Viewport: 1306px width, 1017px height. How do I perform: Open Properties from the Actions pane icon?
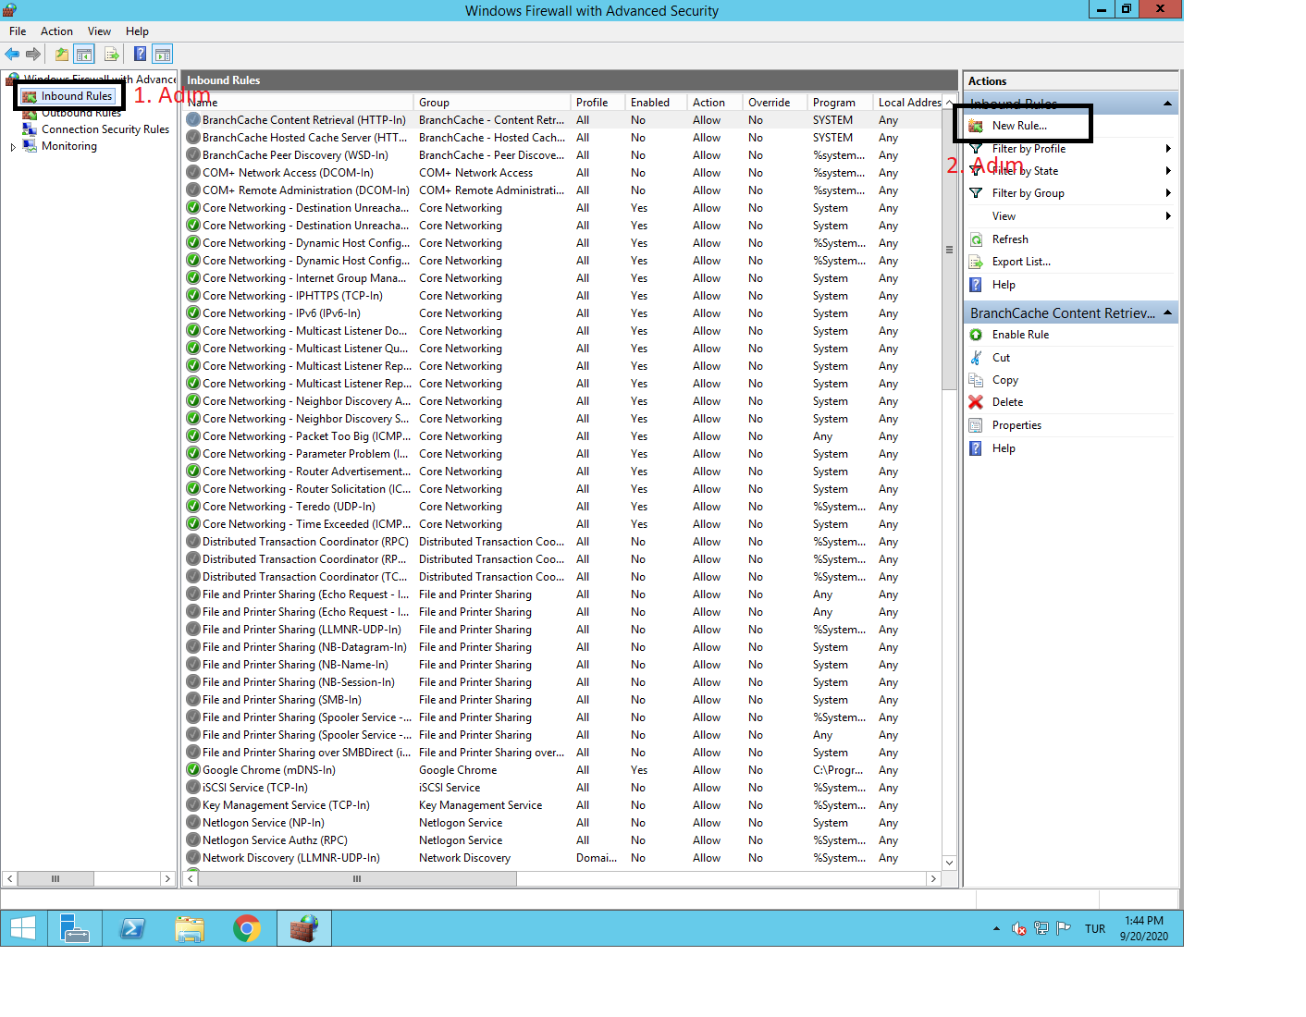tap(976, 425)
